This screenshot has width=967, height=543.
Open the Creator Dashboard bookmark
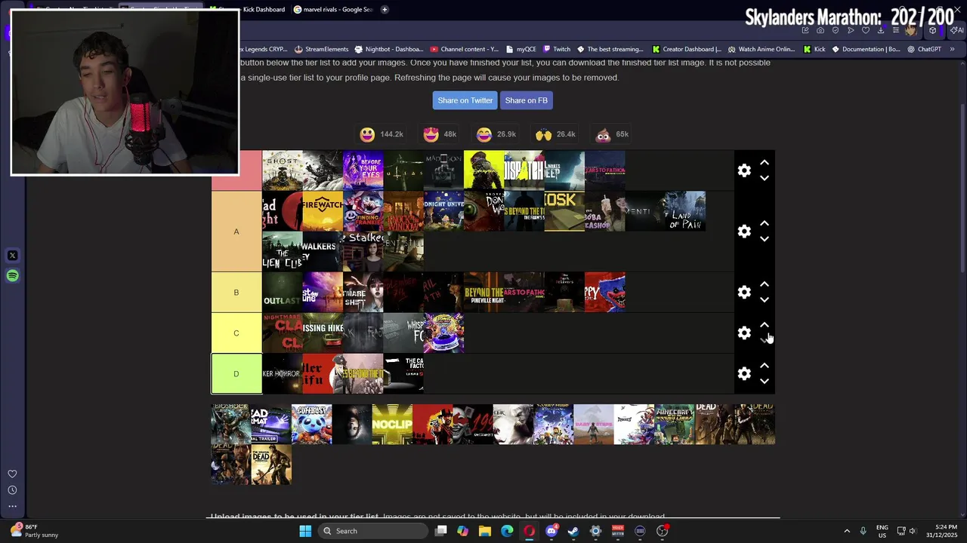[687, 49]
